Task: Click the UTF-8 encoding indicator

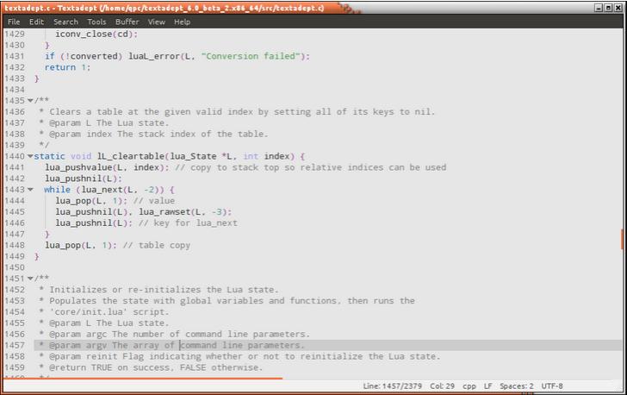Action: [552, 386]
